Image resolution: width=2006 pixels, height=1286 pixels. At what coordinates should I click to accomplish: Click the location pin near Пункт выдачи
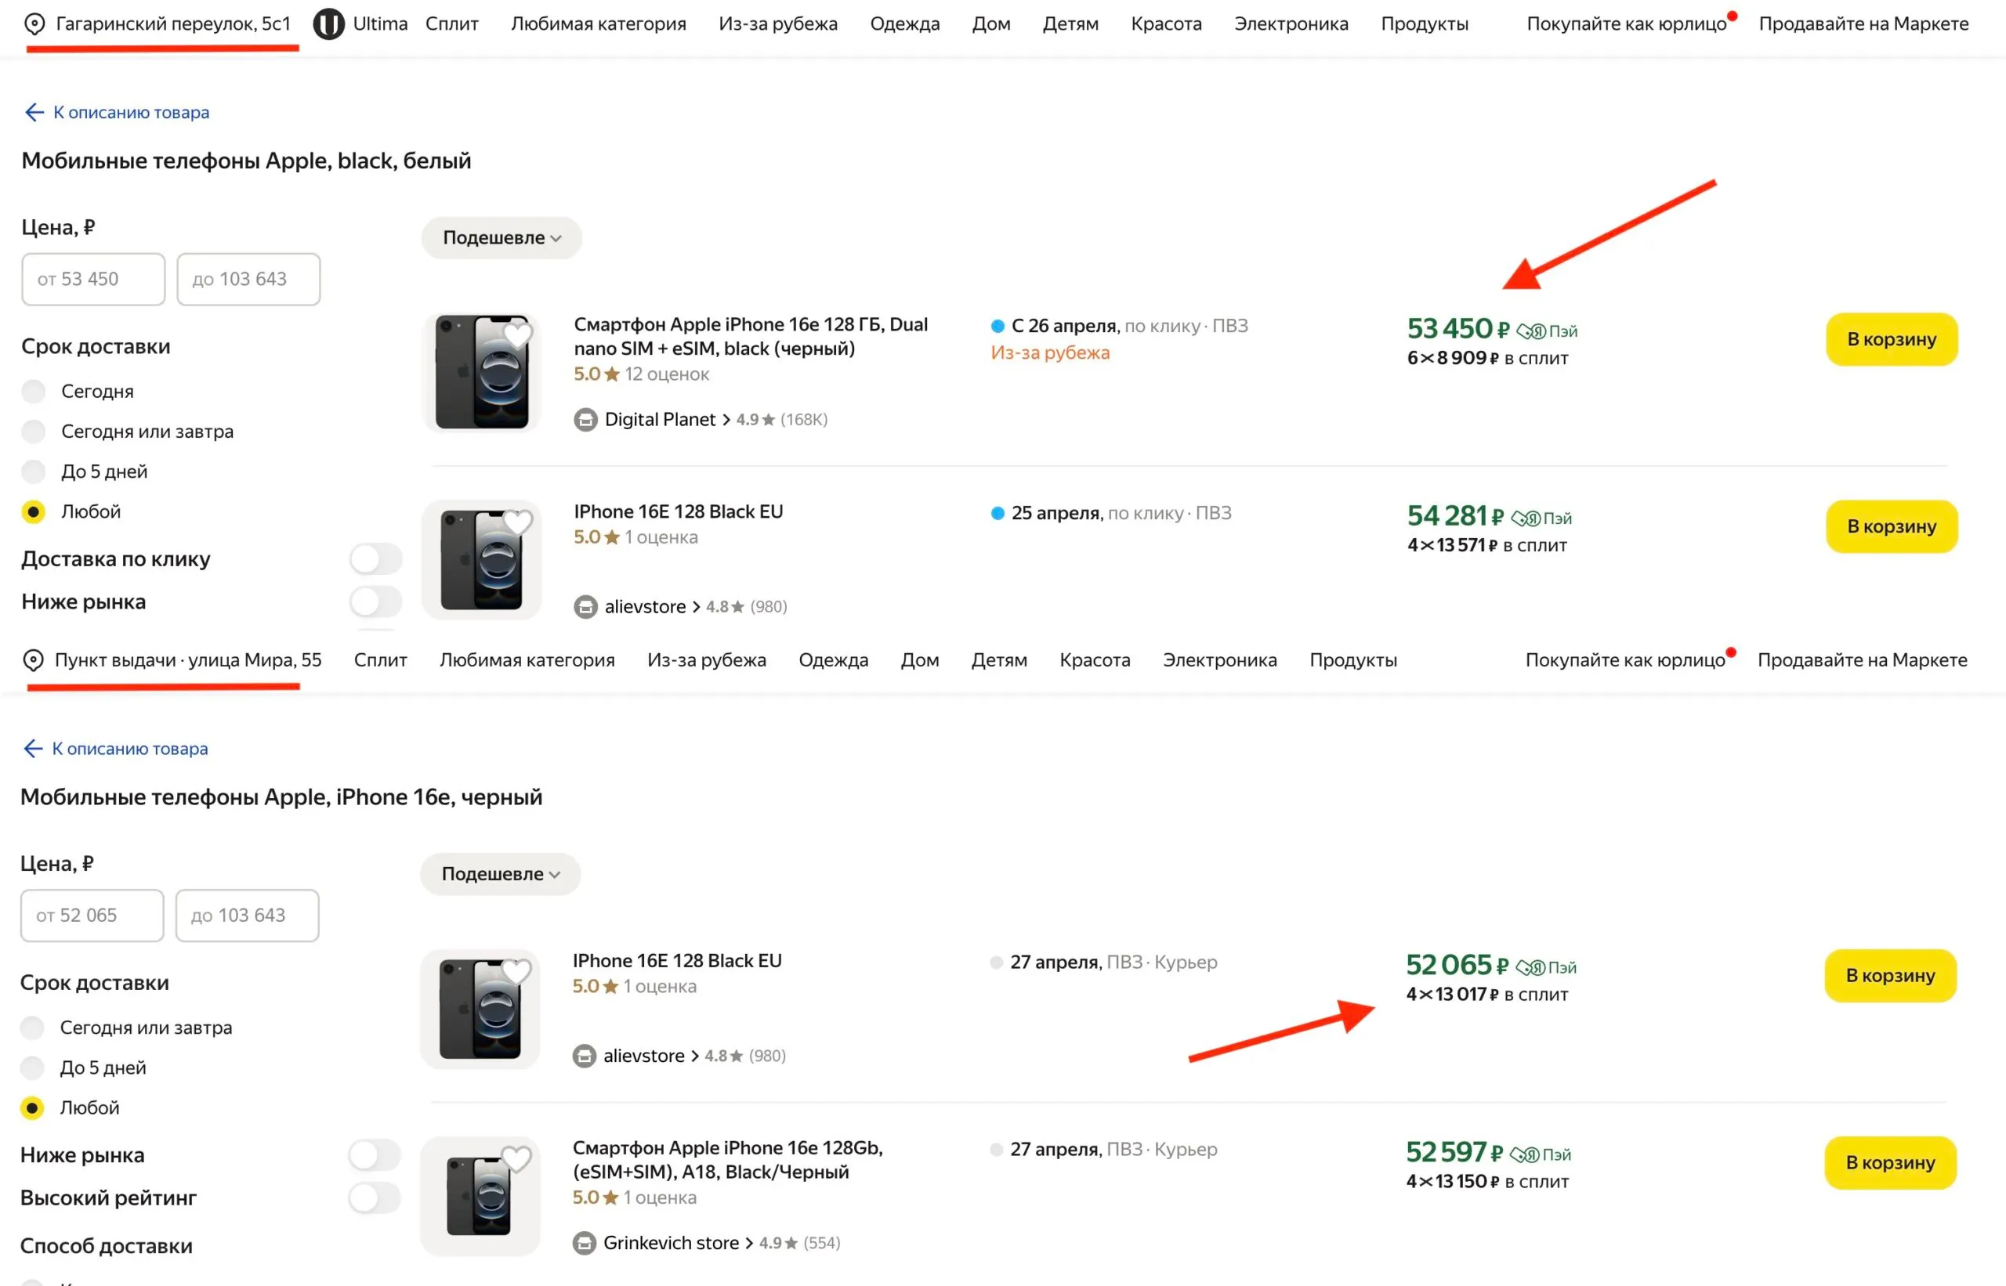pos(33,660)
